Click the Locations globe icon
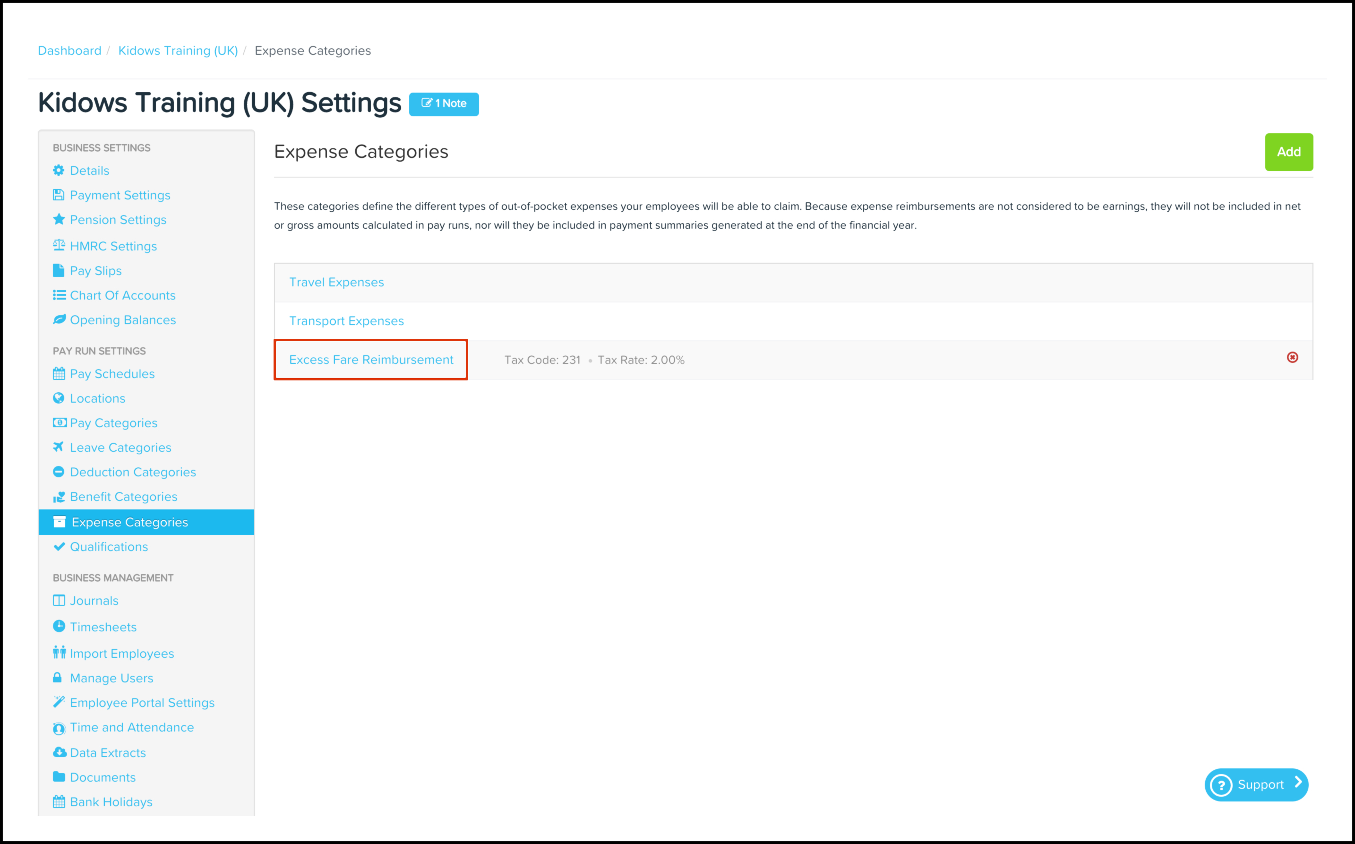1355x844 pixels. click(x=59, y=398)
